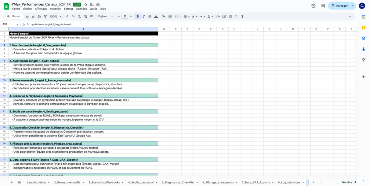Activate the paint format tool
Screen dimensions: 369x186
(45, 16)
